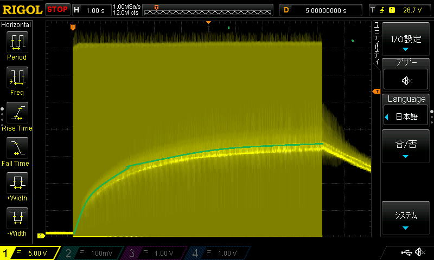Click the RIGOL logo
The width and height of the screenshot is (434, 260).
22,10
